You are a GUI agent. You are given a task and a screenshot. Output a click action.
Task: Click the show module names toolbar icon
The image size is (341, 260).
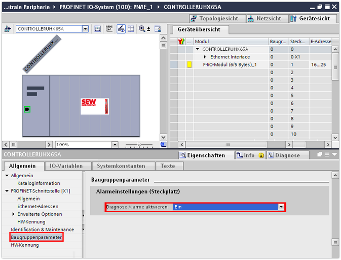pyautogui.click(x=109, y=29)
